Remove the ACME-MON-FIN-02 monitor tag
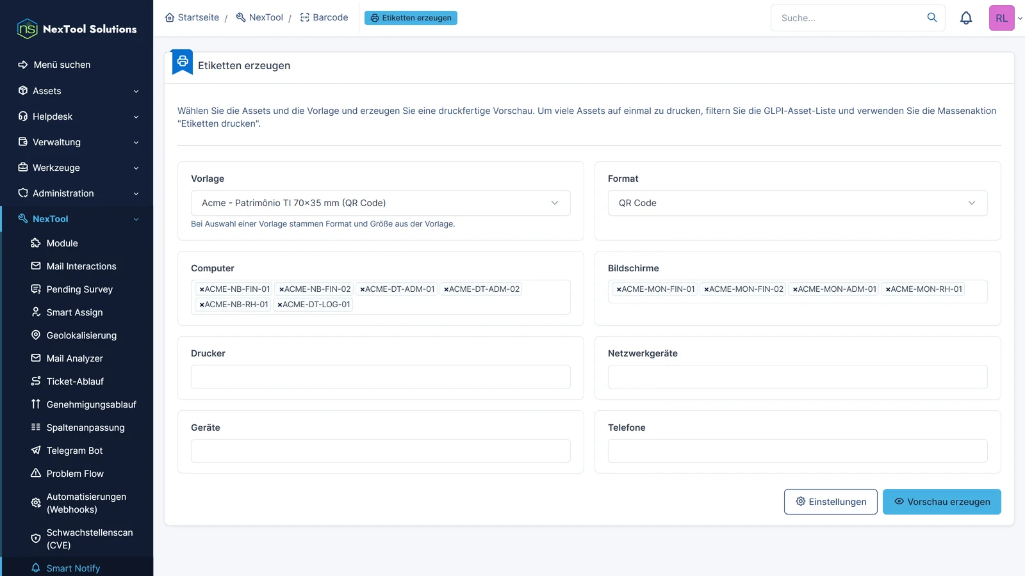This screenshot has height=576, width=1025. point(707,289)
